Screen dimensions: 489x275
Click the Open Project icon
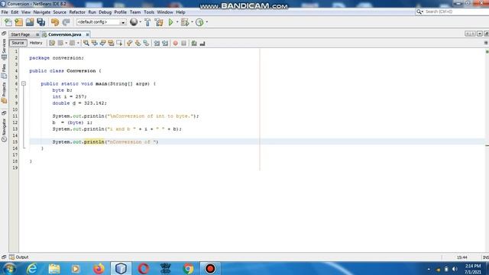[30, 22]
